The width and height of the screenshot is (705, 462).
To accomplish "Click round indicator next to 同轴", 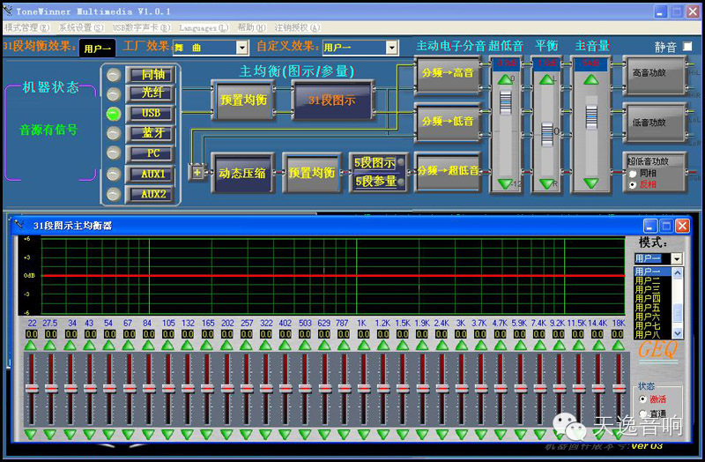I will 114,75.
